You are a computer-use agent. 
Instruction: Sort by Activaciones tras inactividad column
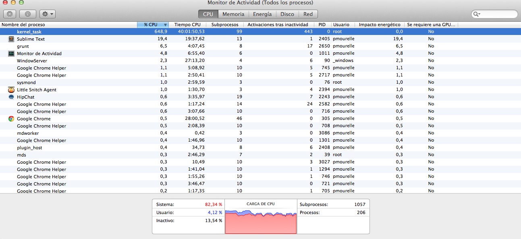(x=278, y=25)
